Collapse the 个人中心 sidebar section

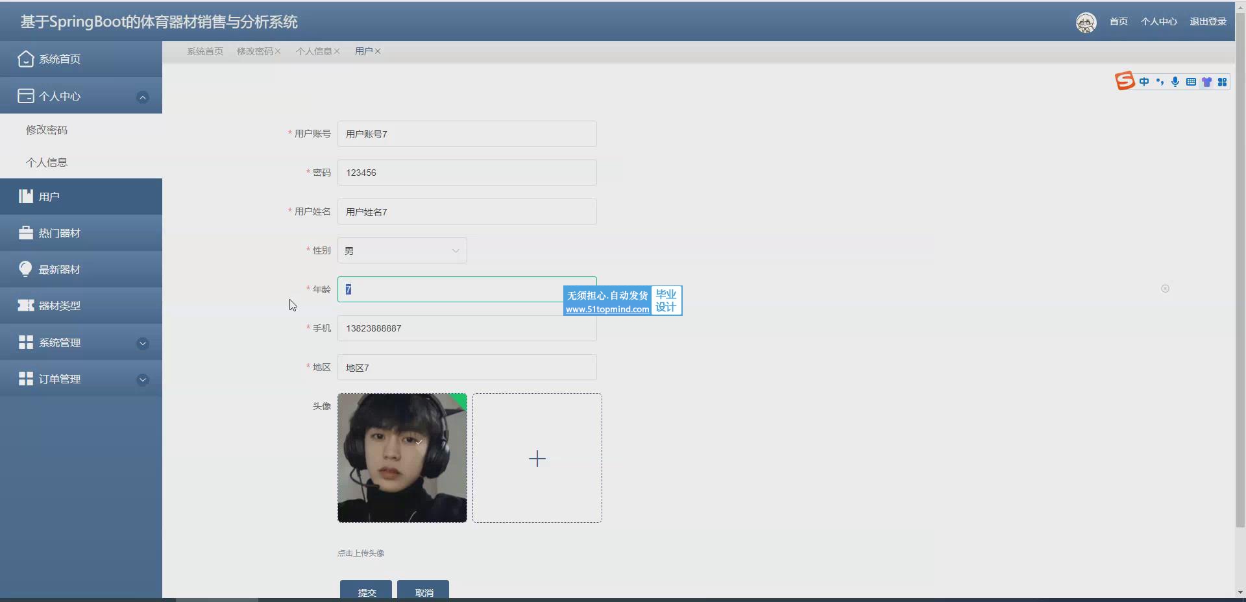point(143,97)
